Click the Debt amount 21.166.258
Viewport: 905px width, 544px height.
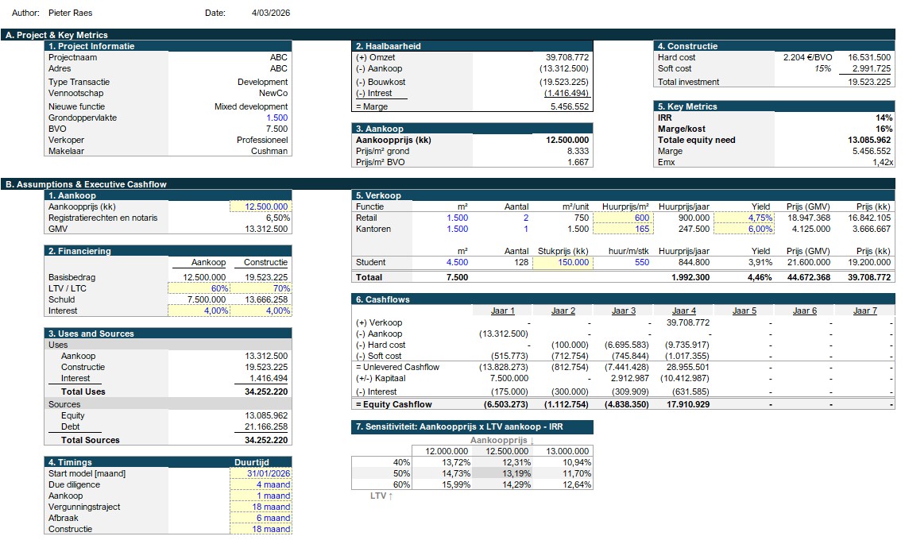[266, 427]
